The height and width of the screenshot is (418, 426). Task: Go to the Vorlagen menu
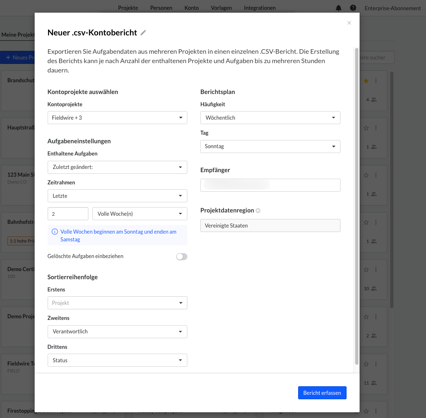pos(221,8)
